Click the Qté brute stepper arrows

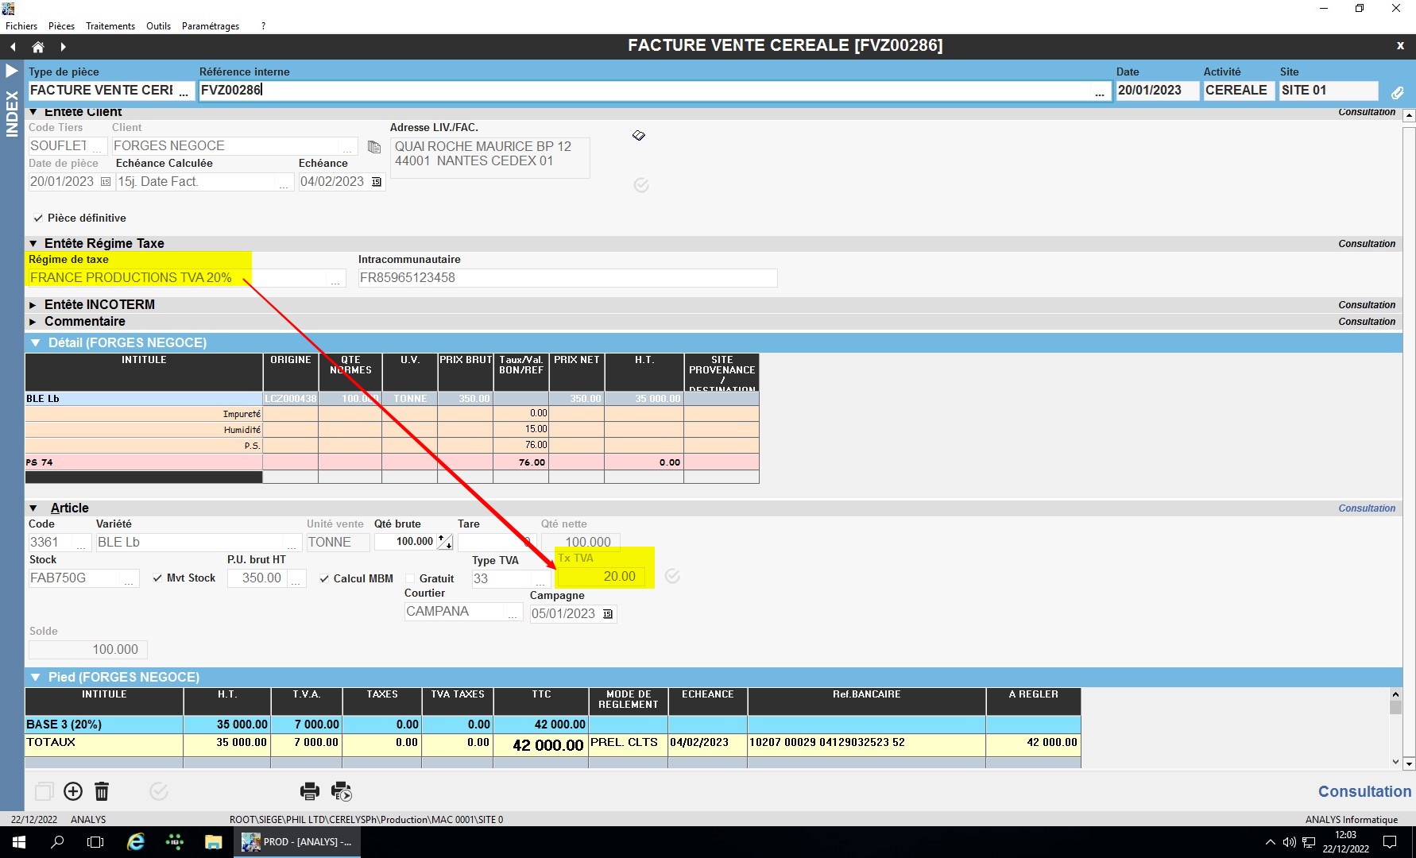point(445,542)
